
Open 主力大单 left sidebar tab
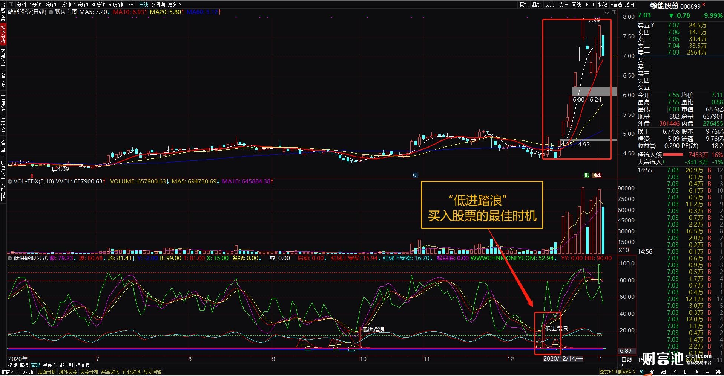[x=3, y=124]
